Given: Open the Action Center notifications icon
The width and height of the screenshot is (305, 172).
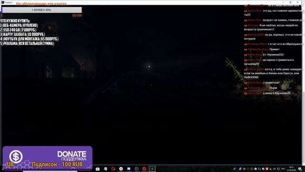Looking at the screenshot, I should click(300, 169).
